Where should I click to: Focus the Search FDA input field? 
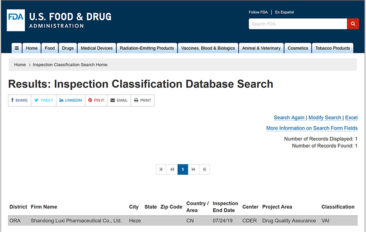(297, 24)
